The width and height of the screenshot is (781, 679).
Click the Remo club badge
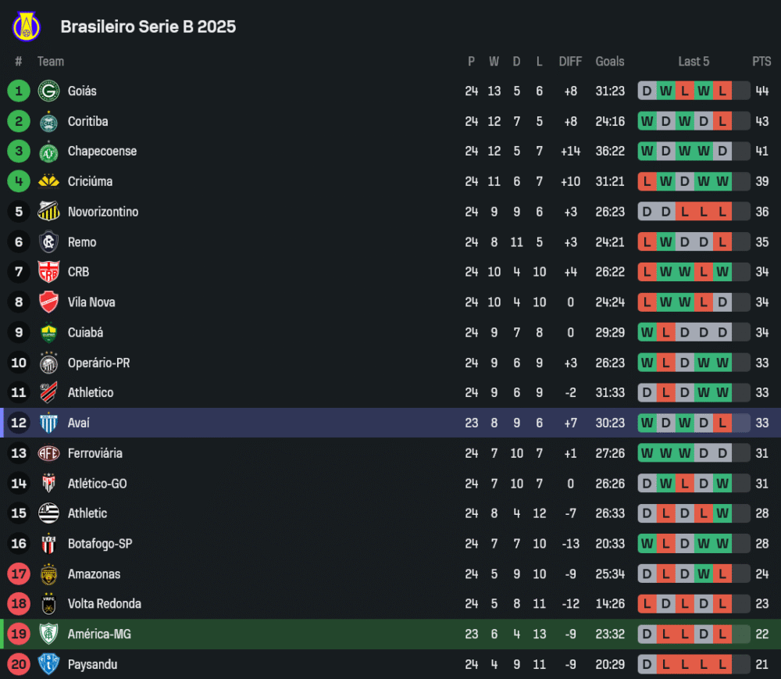[x=48, y=242]
